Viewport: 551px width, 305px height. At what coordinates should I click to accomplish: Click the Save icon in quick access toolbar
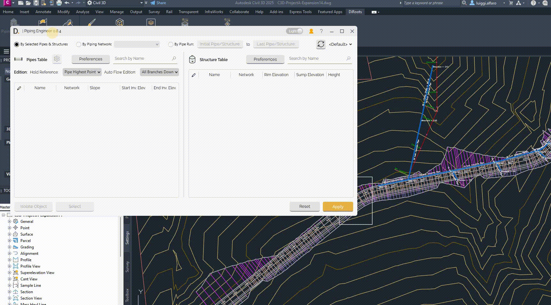click(x=36, y=3)
